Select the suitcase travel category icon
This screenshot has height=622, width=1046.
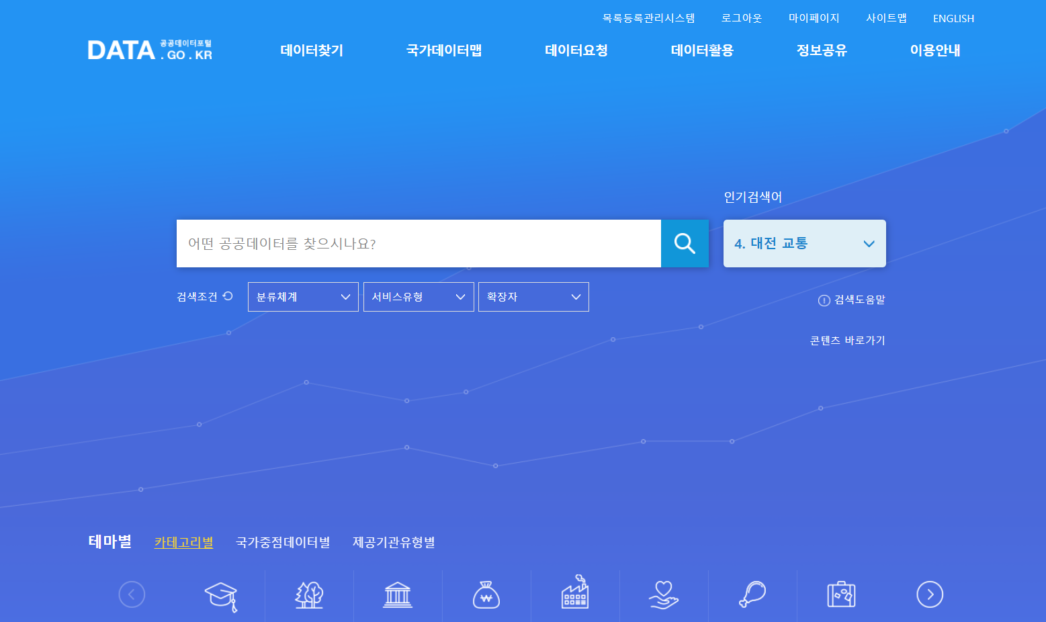coord(841,595)
